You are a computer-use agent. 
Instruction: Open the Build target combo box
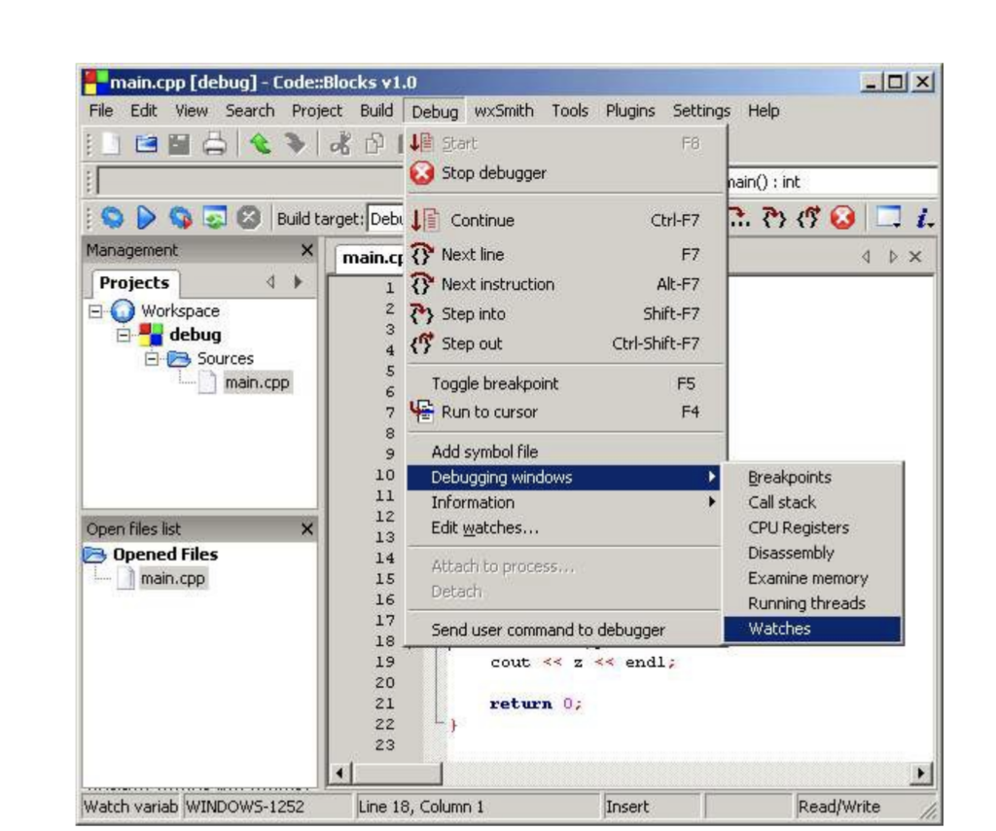pyautogui.click(x=385, y=219)
